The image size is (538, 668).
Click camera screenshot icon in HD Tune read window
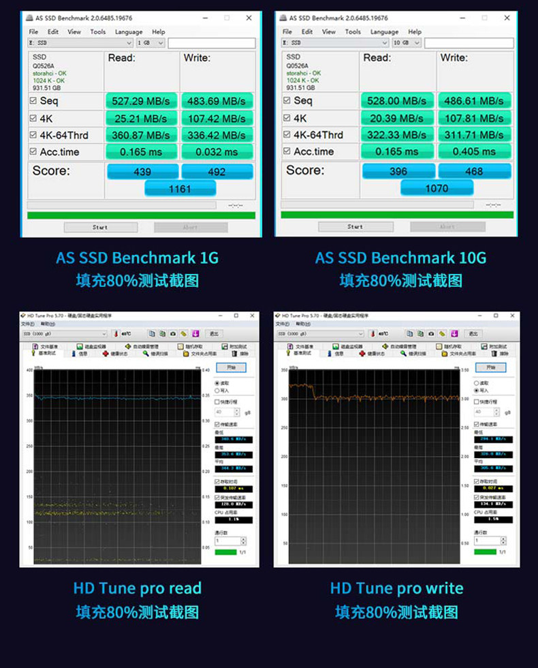[x=173, y=333]
